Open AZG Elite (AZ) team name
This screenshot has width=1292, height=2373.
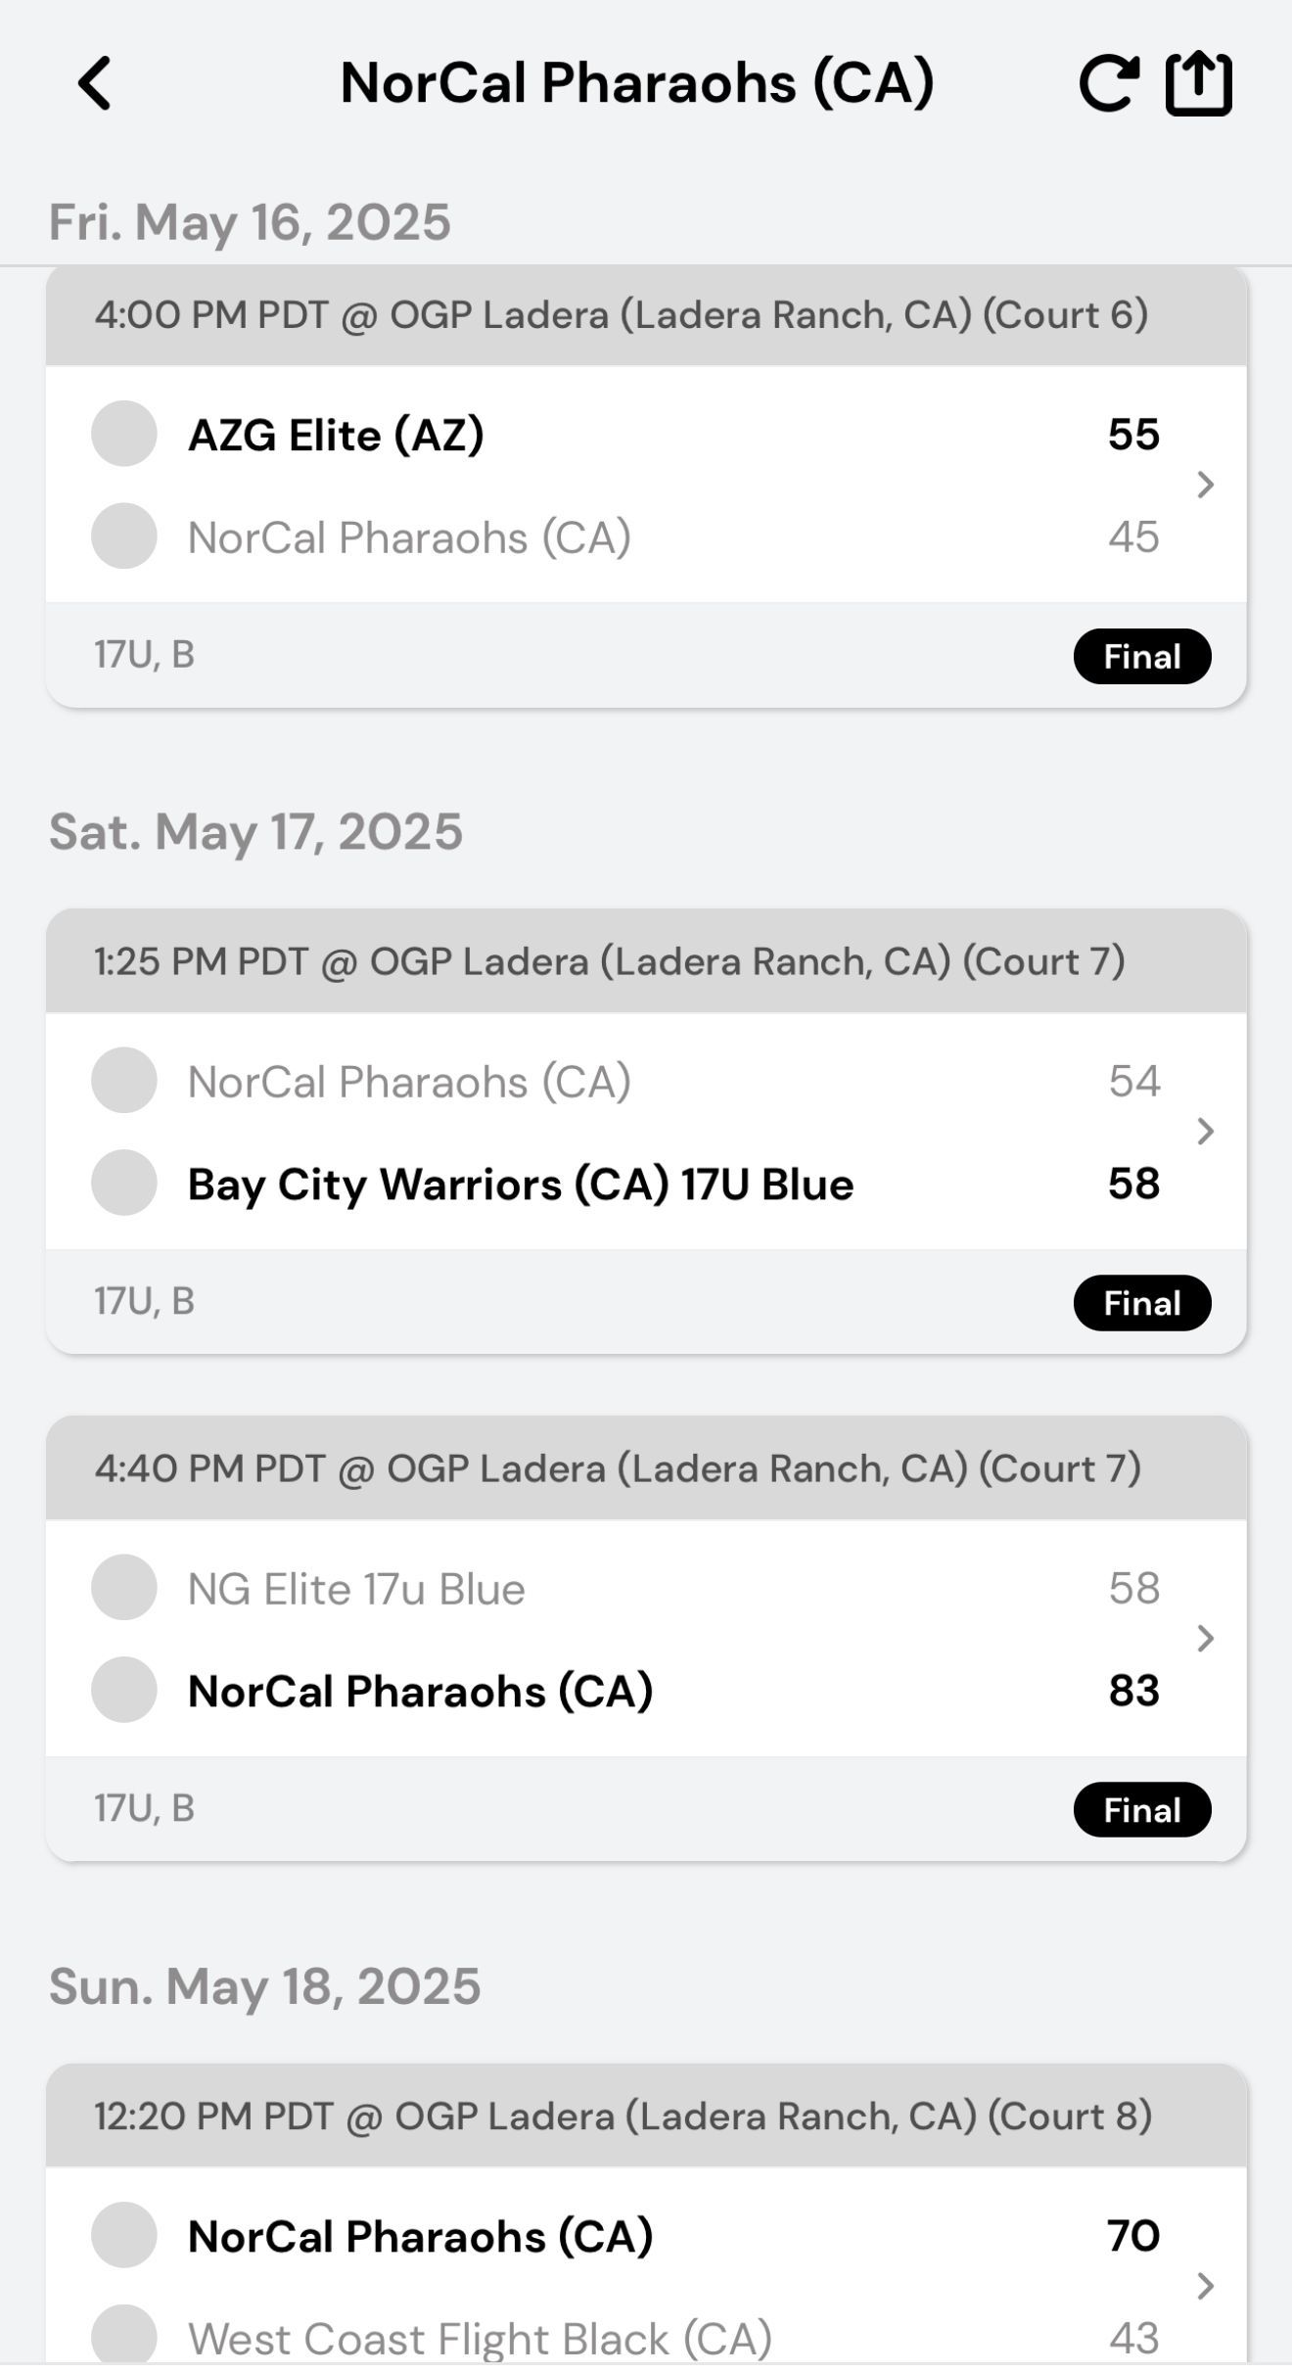(x=336, y=435)
